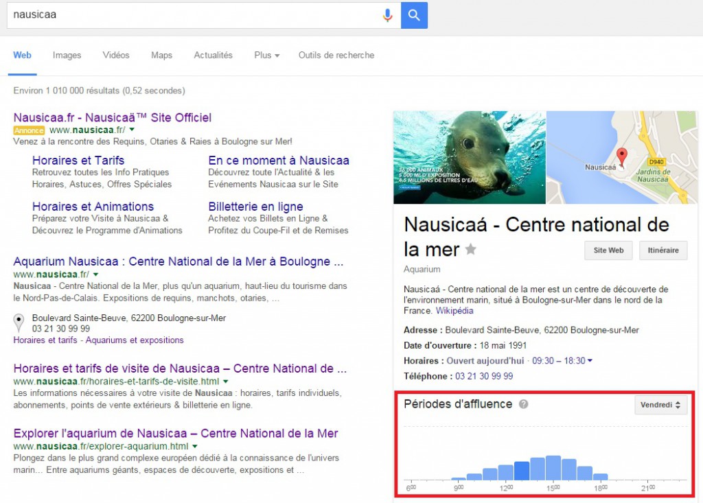The width and height of the screenshot is (703, 503).
Task: Click the microphone voice search icon
Action: coord(387,15)
